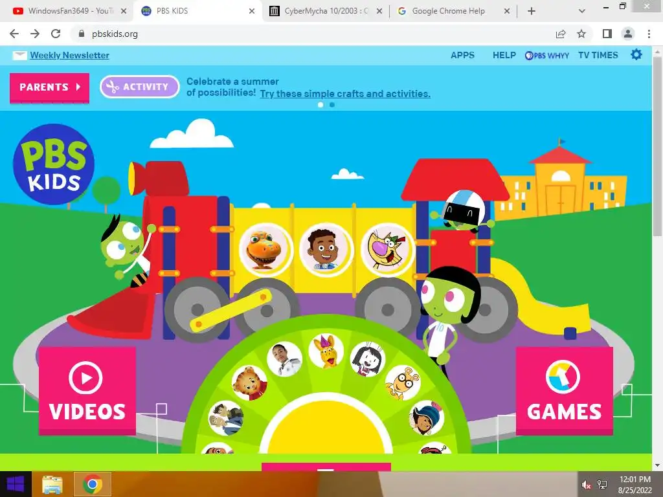The height and width of the screenshot is (497, 663).
Task: Share this page using the share icon
Action: coord(561,34)
